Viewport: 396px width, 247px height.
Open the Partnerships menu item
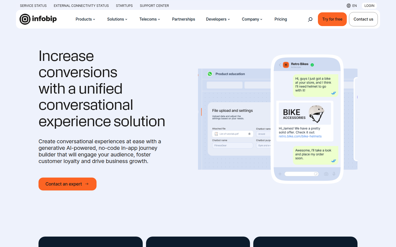pyautogui.click(x=183, y=19)
